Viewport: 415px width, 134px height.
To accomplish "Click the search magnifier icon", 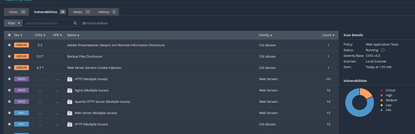I will click(x=75, y=23).
